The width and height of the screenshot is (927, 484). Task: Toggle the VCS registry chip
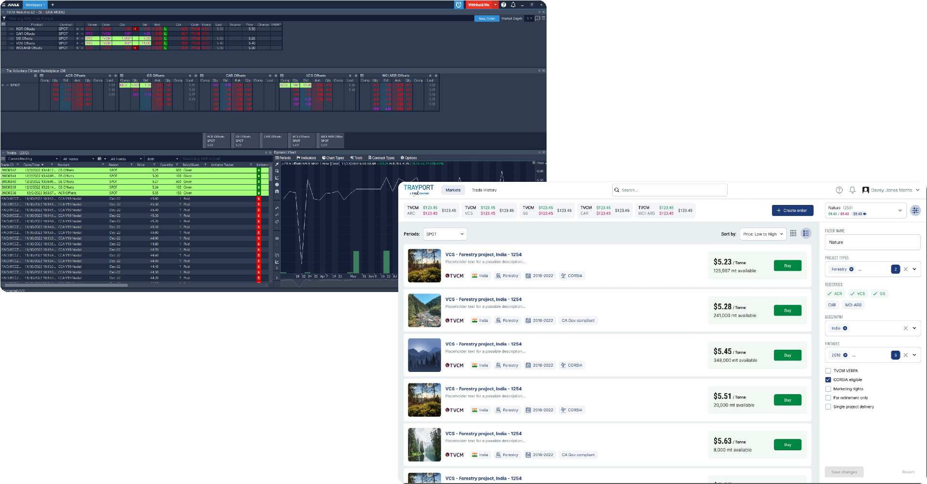858,293
